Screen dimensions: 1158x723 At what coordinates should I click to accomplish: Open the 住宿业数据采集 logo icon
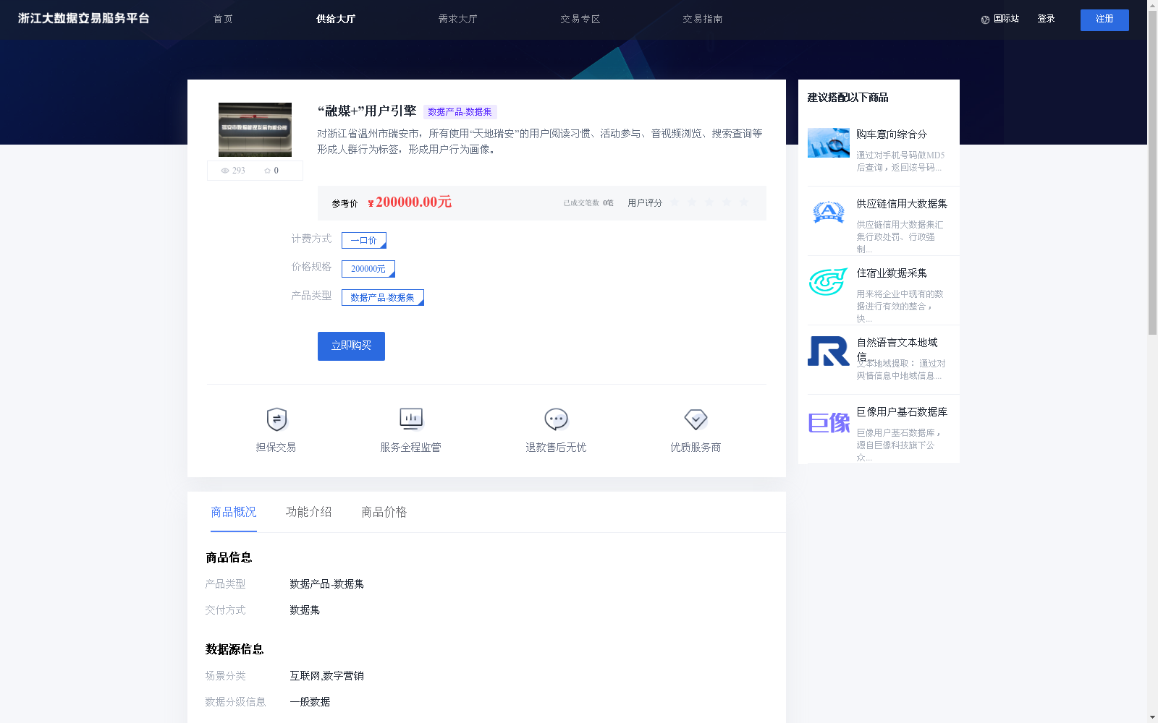829,282
